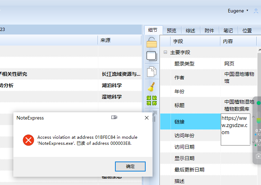Image resolution: width=261 pixels, height=185 pixels.
Task: Click the link input field with https://www.zgsdzw.com
Action: pos(235,129)
